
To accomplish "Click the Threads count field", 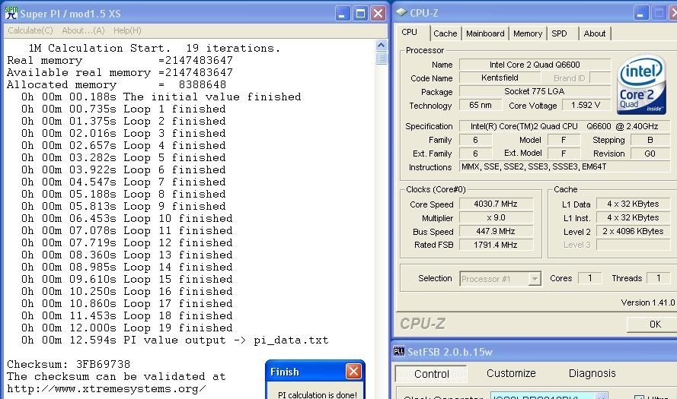I will (x=659, y=278).
